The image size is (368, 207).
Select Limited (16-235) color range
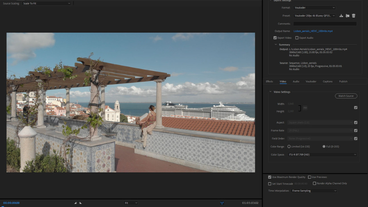click(x=289, y=146)
